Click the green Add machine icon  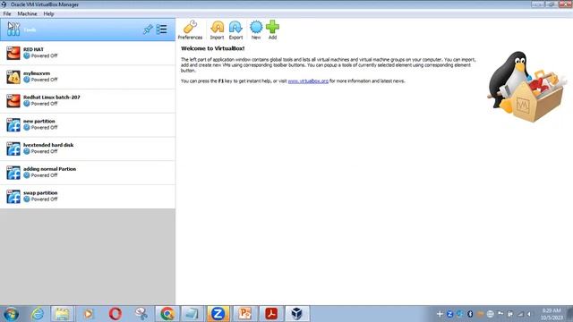pos(272,30)
